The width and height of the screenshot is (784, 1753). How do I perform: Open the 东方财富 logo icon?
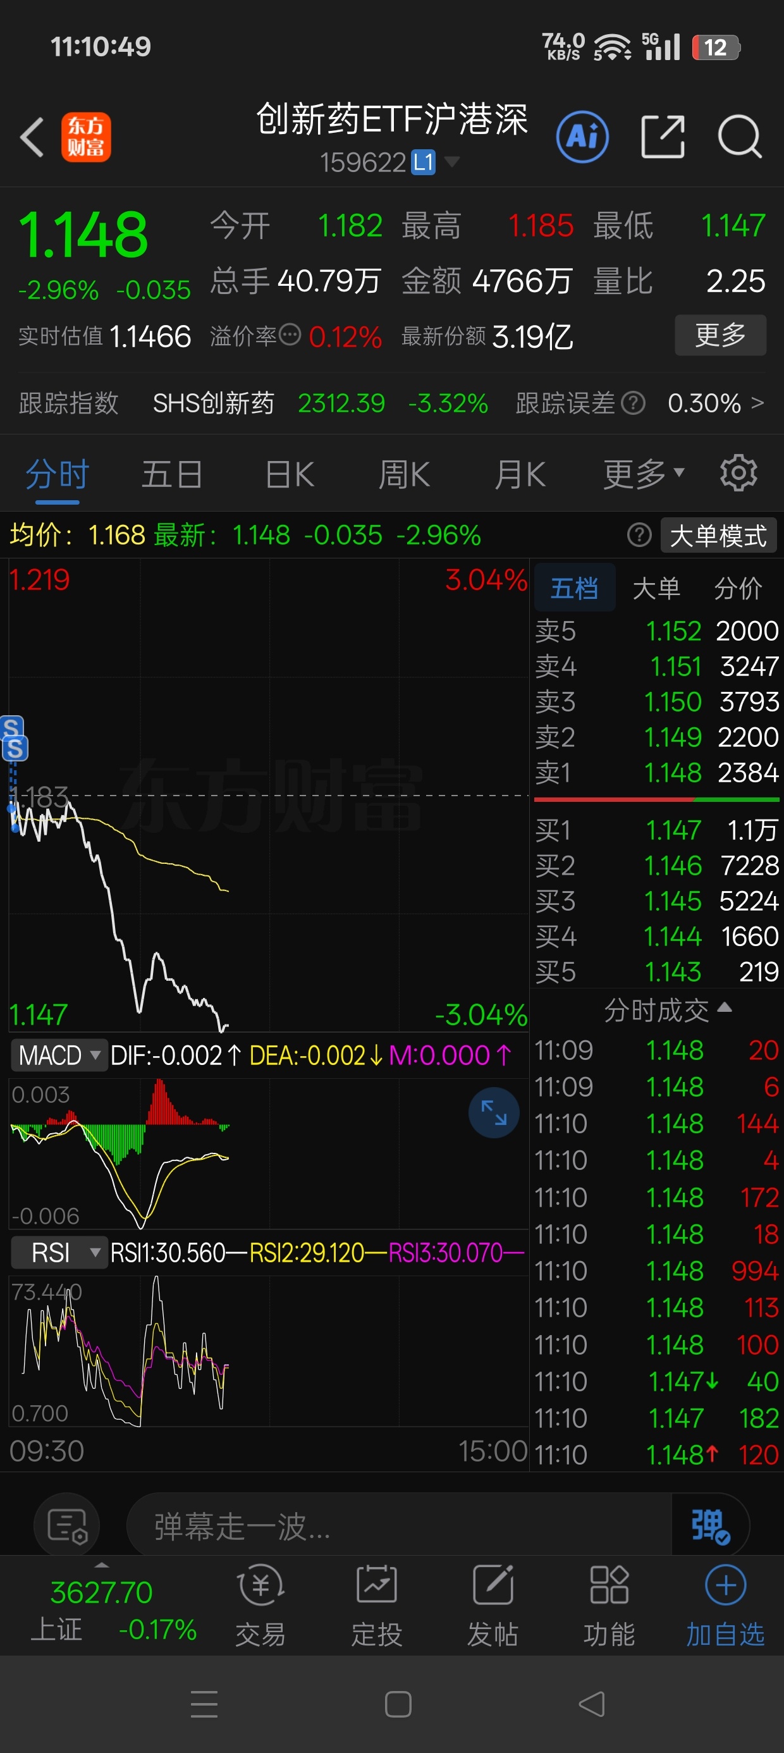point(86,137)
